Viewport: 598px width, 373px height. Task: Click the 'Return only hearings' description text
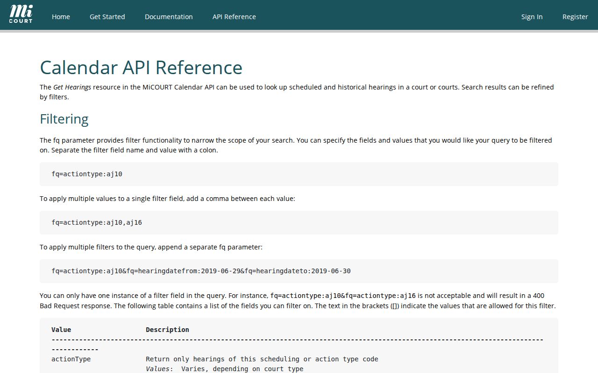[x=262, y=359]
